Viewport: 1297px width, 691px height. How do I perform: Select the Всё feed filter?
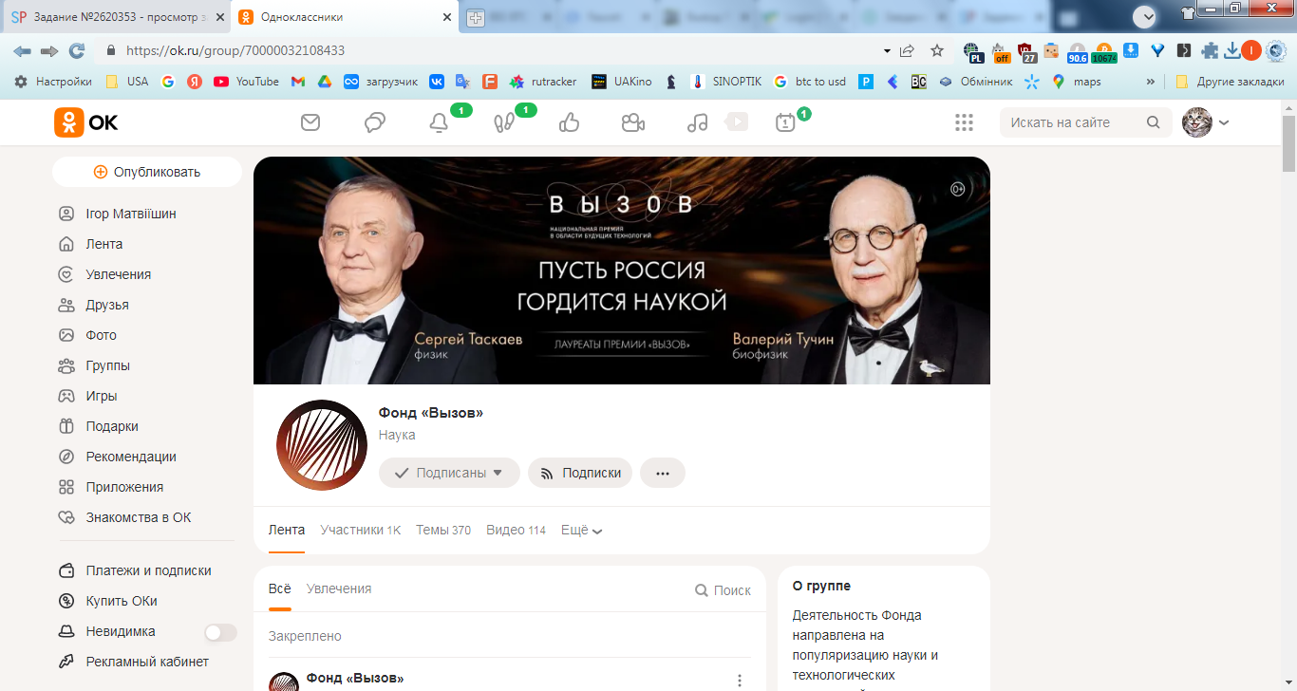pos(280,588)
